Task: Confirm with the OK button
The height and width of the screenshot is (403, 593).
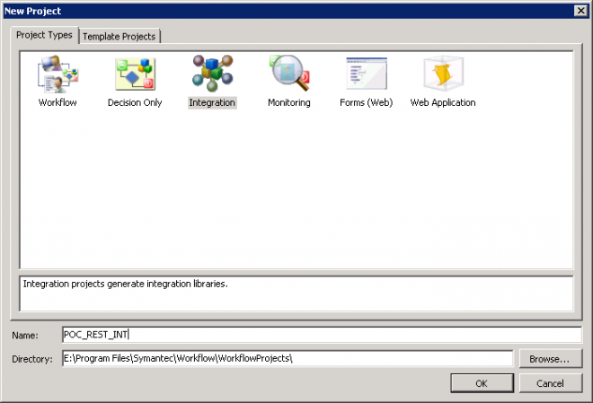Action: (x=482, y=383)
